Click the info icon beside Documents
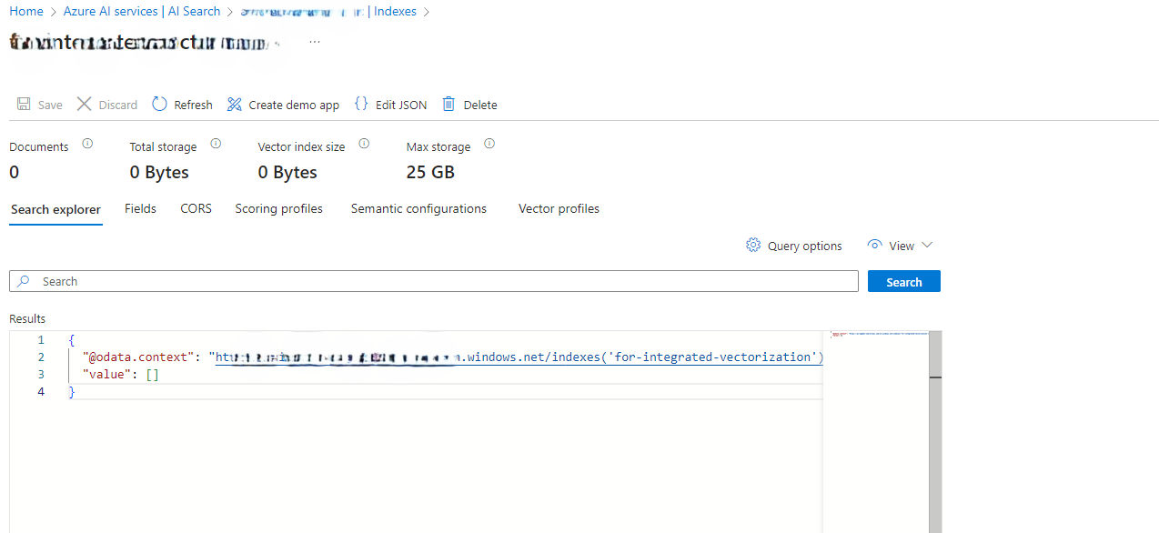 (87, 144)
